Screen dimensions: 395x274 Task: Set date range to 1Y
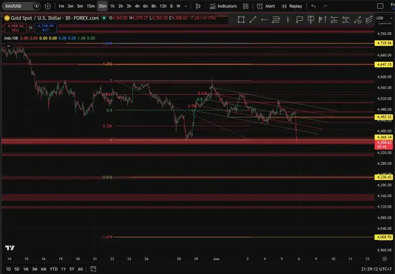click(63, 269)
